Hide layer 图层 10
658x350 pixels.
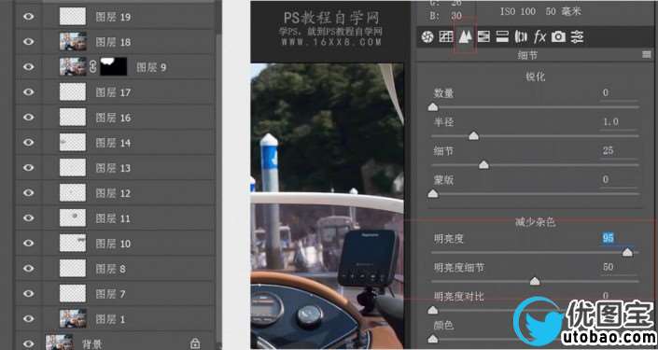point(28,243)
